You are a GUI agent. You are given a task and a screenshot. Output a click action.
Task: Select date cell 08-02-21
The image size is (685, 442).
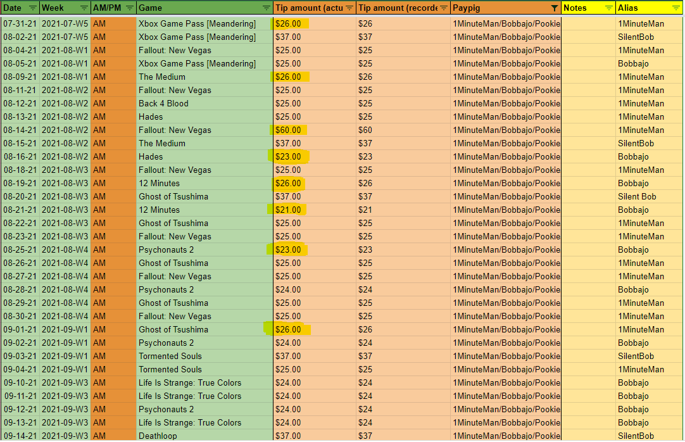tap(20, 37)
